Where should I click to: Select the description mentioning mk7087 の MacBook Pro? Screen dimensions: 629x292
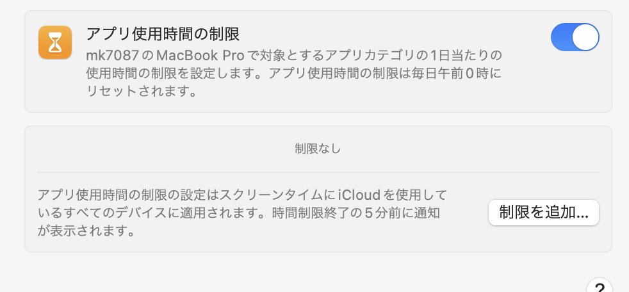coord(294,73)
